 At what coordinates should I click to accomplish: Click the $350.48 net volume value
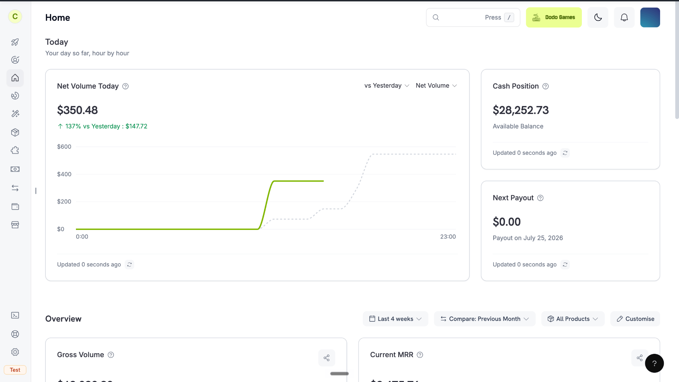click(x=77, y=110)
